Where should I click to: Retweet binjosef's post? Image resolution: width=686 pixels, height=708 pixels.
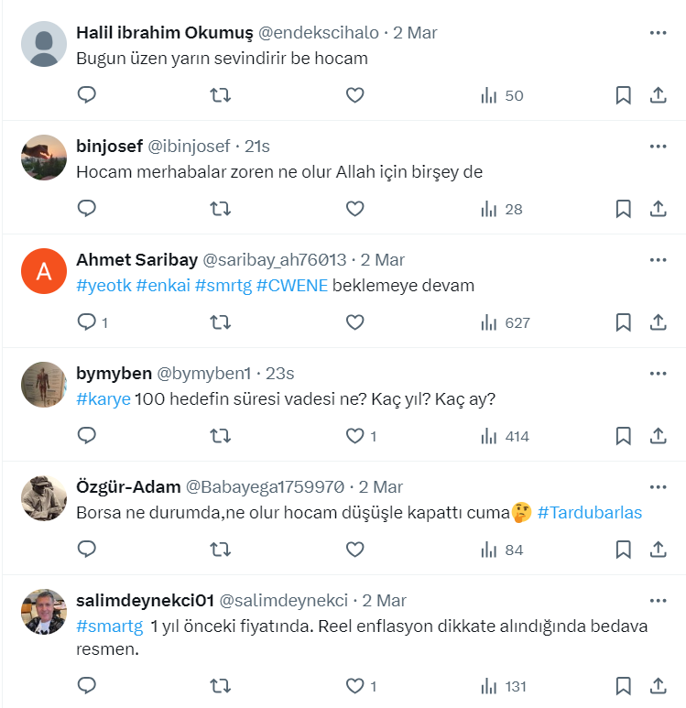pyautogui.click(x=221, y=209)
